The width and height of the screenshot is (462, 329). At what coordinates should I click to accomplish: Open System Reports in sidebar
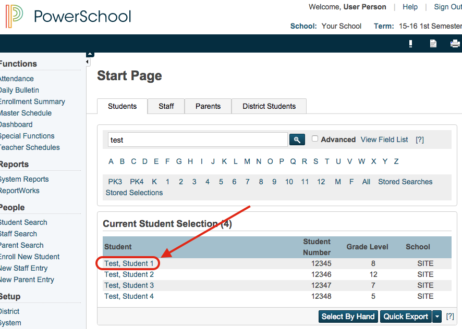(x=24, y=179)
